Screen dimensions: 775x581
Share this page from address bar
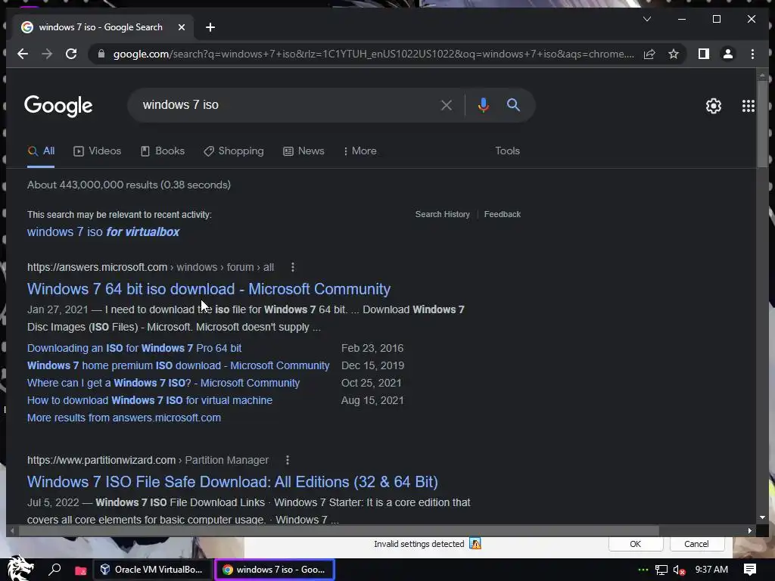(649, 54)
